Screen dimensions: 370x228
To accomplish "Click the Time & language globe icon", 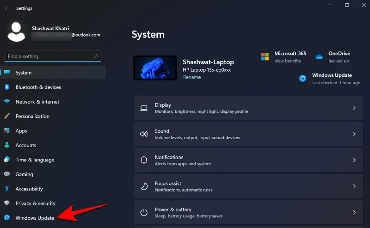I will click(x=7, y=160).
